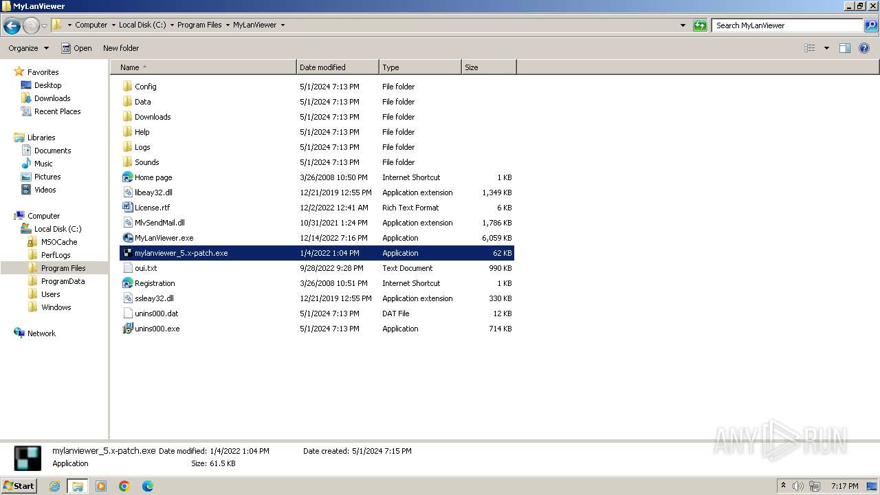The width and height of the screenshot is (880, 495).
Task: Select the Sounds folder row
Action: [x=317, y=162]
